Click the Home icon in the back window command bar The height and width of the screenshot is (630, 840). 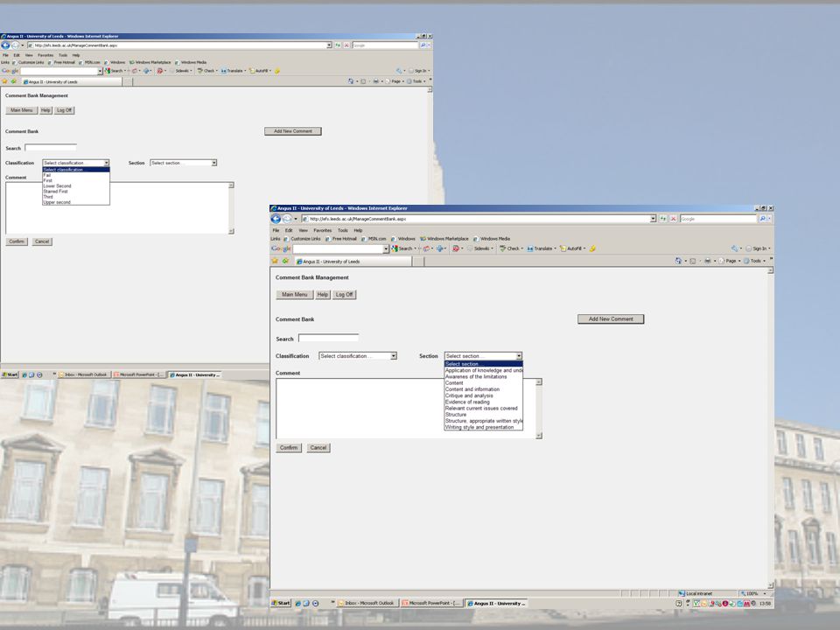tap(351, 81)
